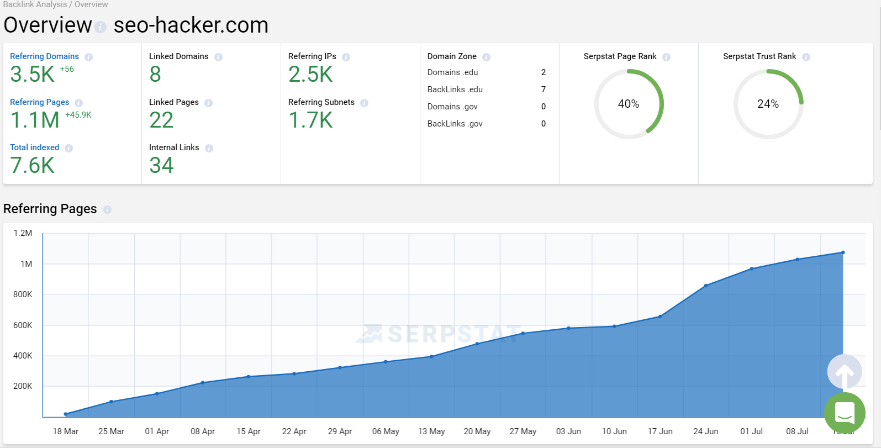The height and width of the screenshot is (448, 881).
Task: Click the Overview breadcrumb item
Action: [x=91, y=4]
